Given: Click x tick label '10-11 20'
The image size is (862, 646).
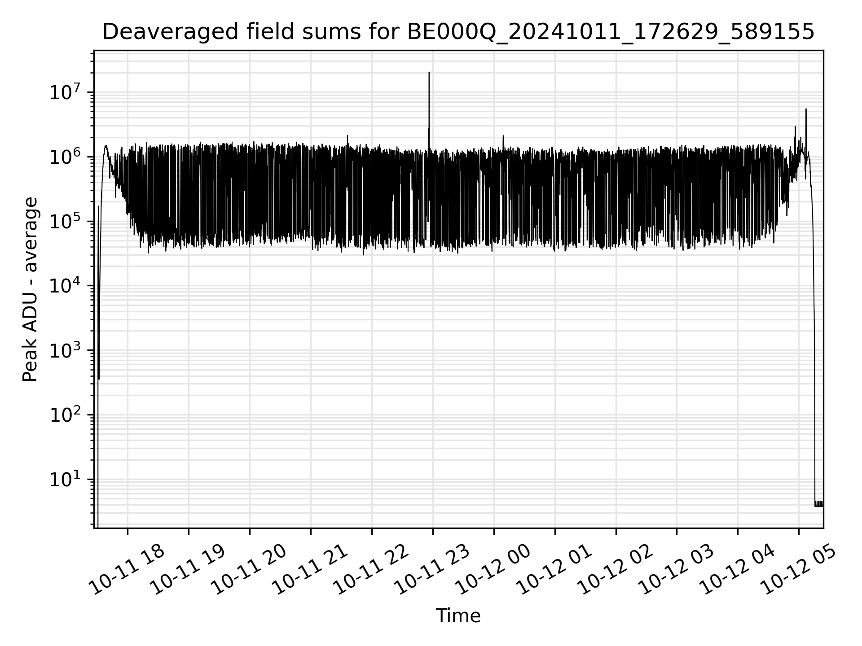Looking at the screenshot, I should click(248, 569).
